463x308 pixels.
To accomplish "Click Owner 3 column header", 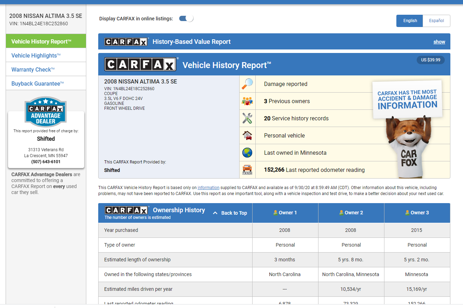I will [417, 213].
